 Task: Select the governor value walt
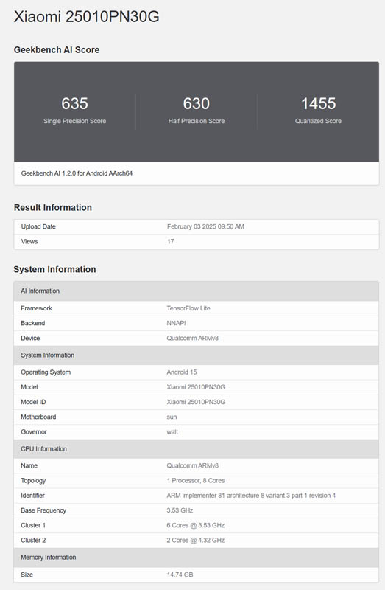pyautogui.click(x=172, y=432)
